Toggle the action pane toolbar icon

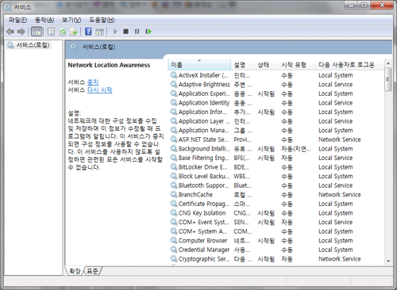[x=99, y=32]
